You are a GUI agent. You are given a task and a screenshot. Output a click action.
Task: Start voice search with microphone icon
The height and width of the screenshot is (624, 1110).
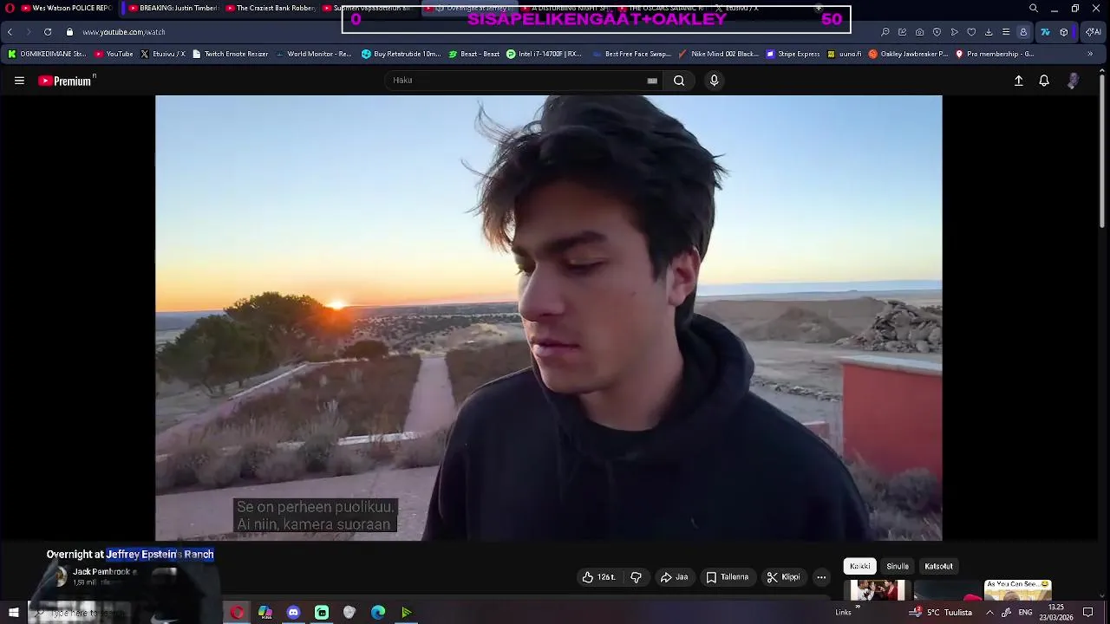(x=714, y=81)
